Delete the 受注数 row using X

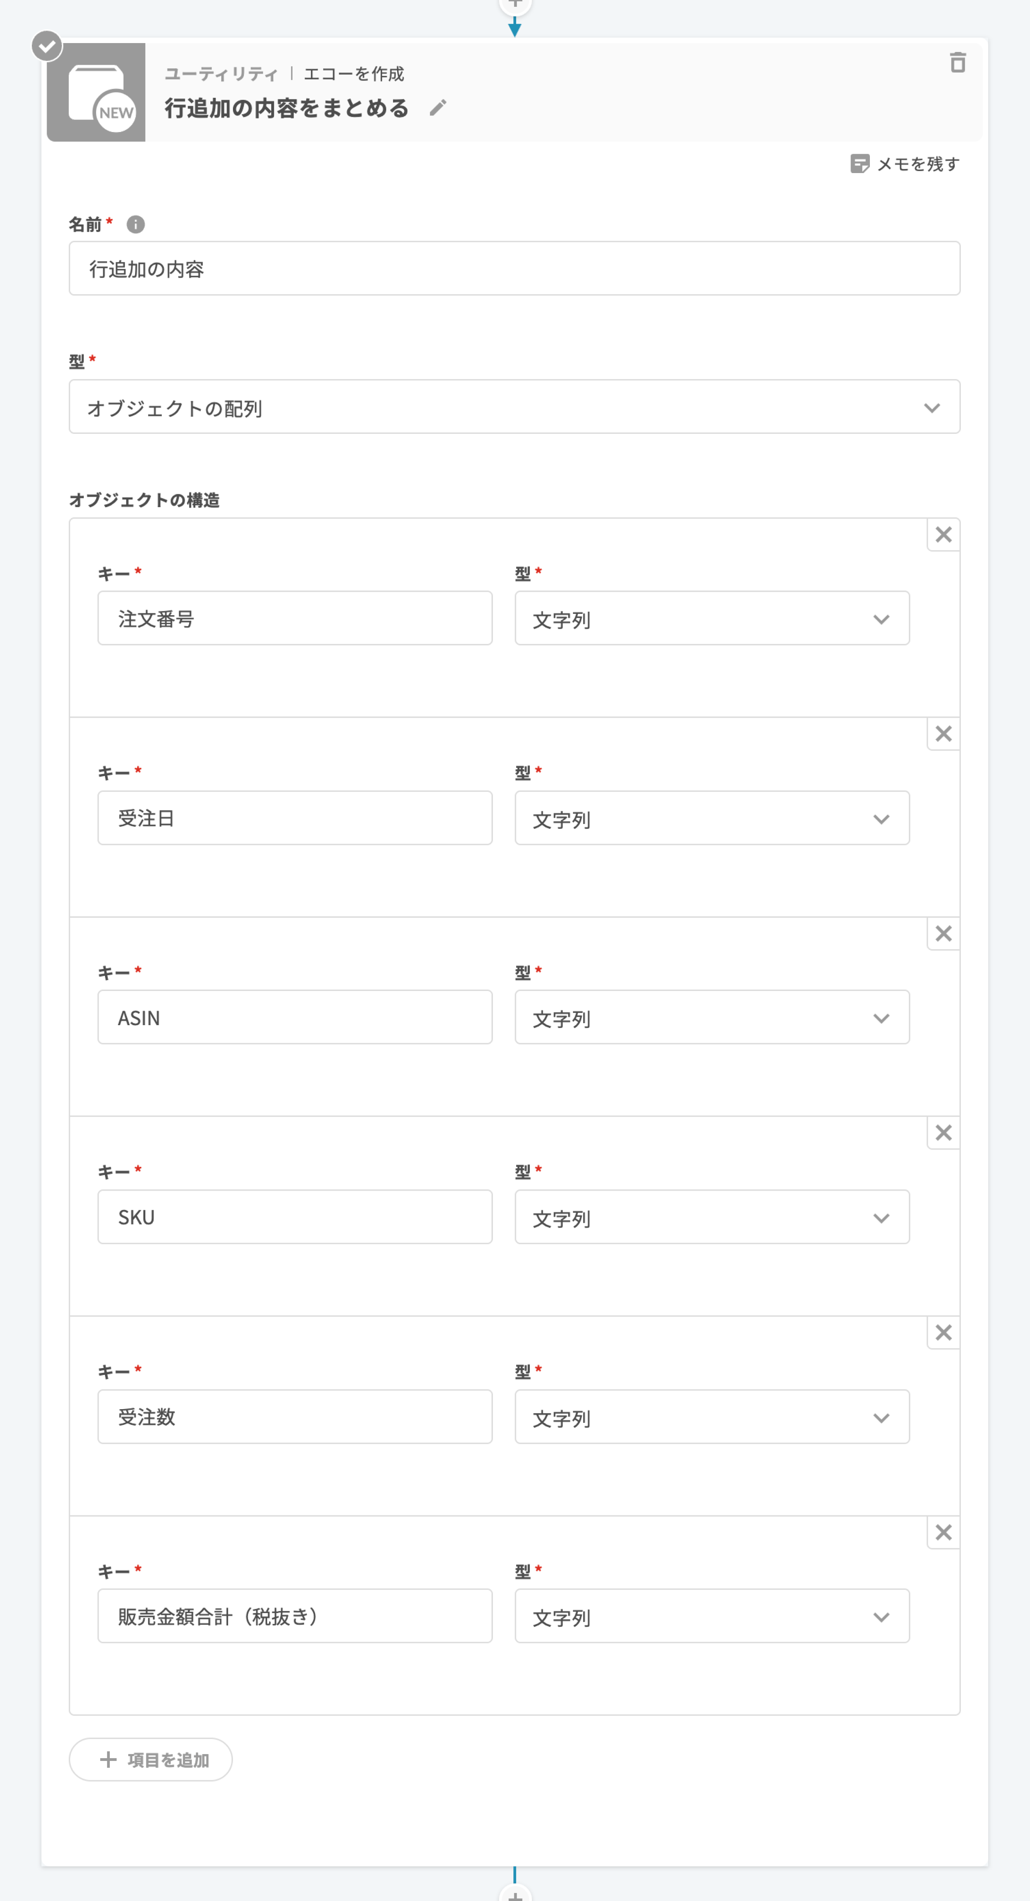pos(943,1333)
